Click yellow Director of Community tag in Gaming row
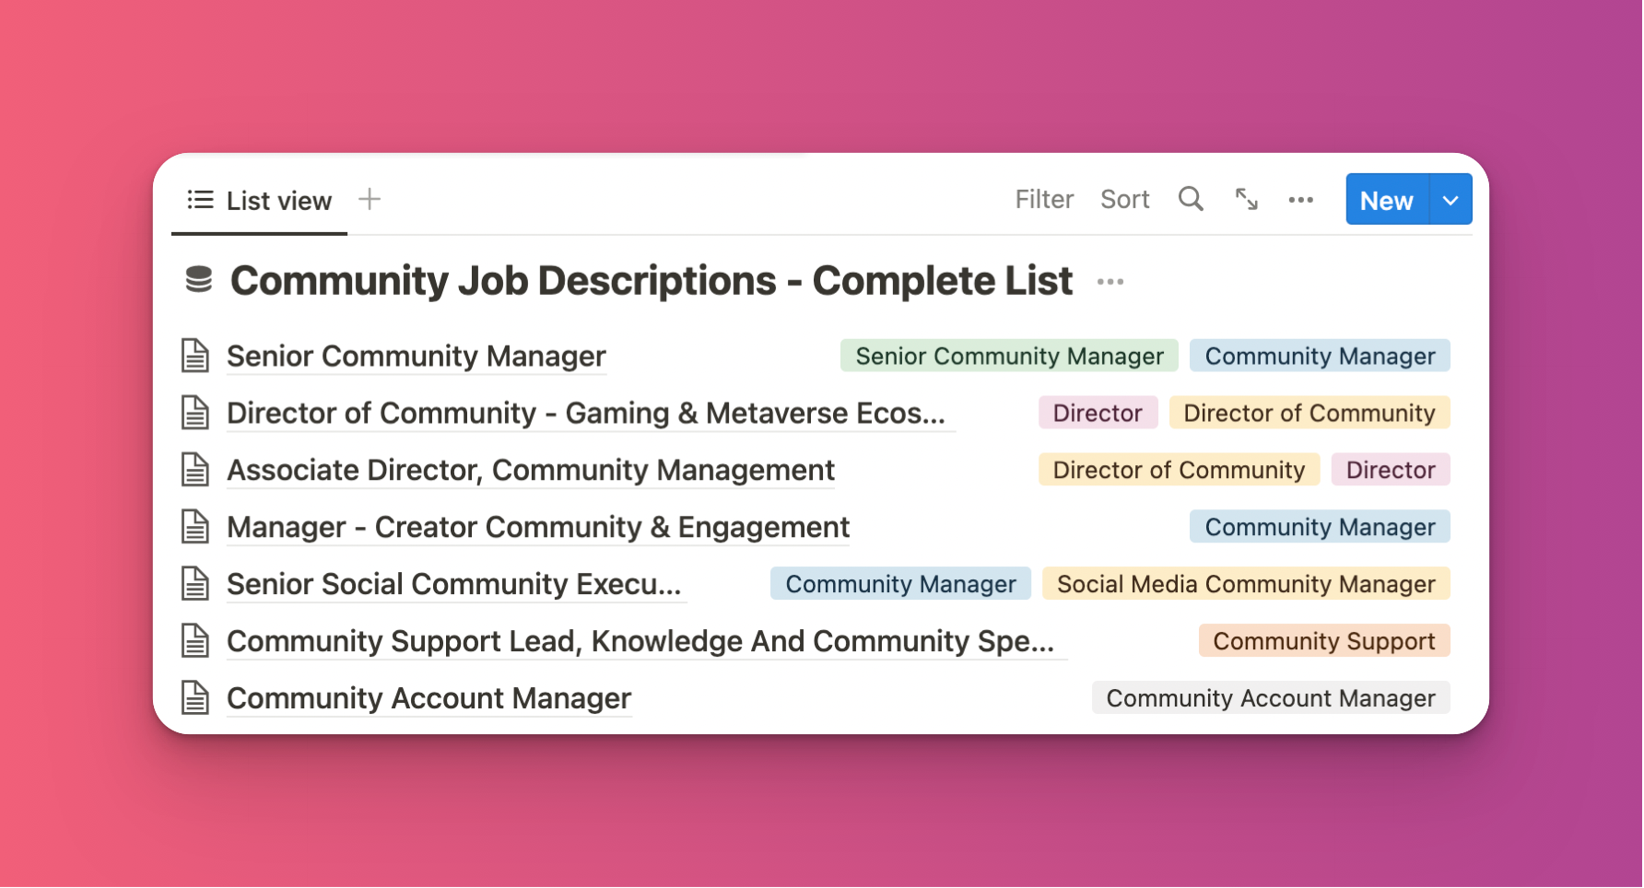The image size is (1644, 888). [x=1309, y=414]
